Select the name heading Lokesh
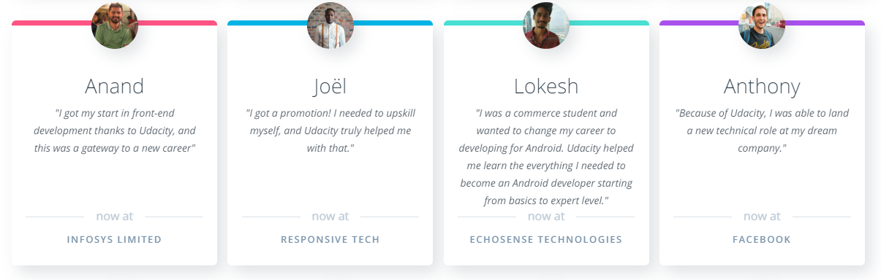Image resolution: width=881 pixels, height=280 pixels. pyautogui.click(x=546, y=86)
